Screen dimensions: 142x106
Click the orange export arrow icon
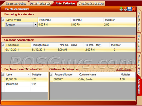[x=125, y=9]
